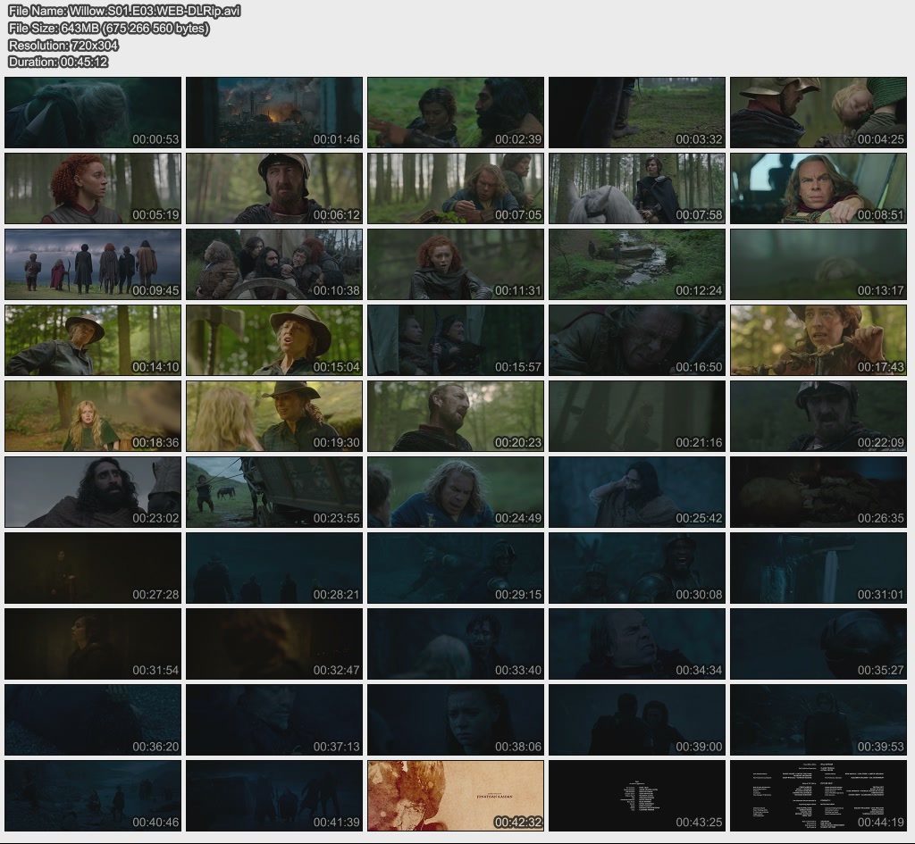Click the Resolution 720x304 text
The height and width of the screenshot is (844, 915).
coord(63,45)
